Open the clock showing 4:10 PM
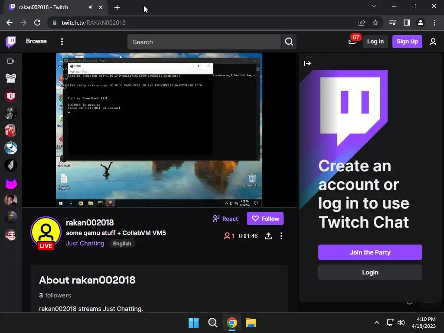Image resolution: width=444 pixels, height=333 pixels. (x=424, y=323)
